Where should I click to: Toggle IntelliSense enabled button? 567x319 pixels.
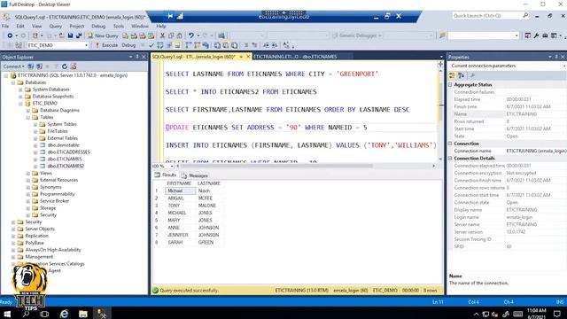(177, 45)
